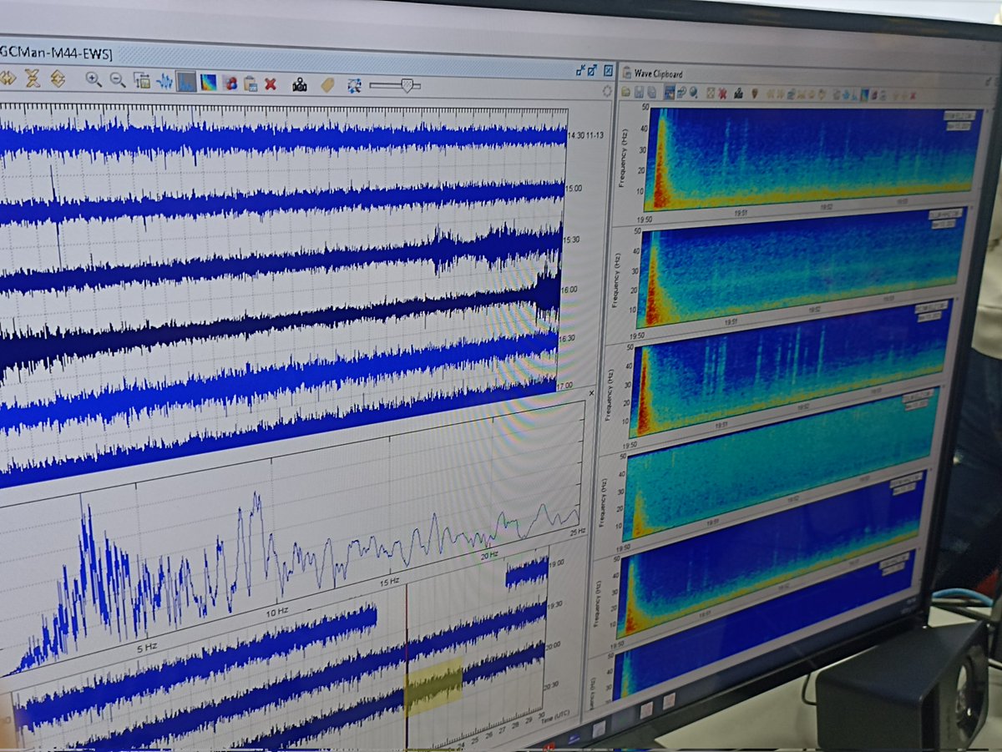The width and height of the screenshot is (1002, 752).
Task: Click the expand-time icon third in toolbar
Action: coord(58,79)
